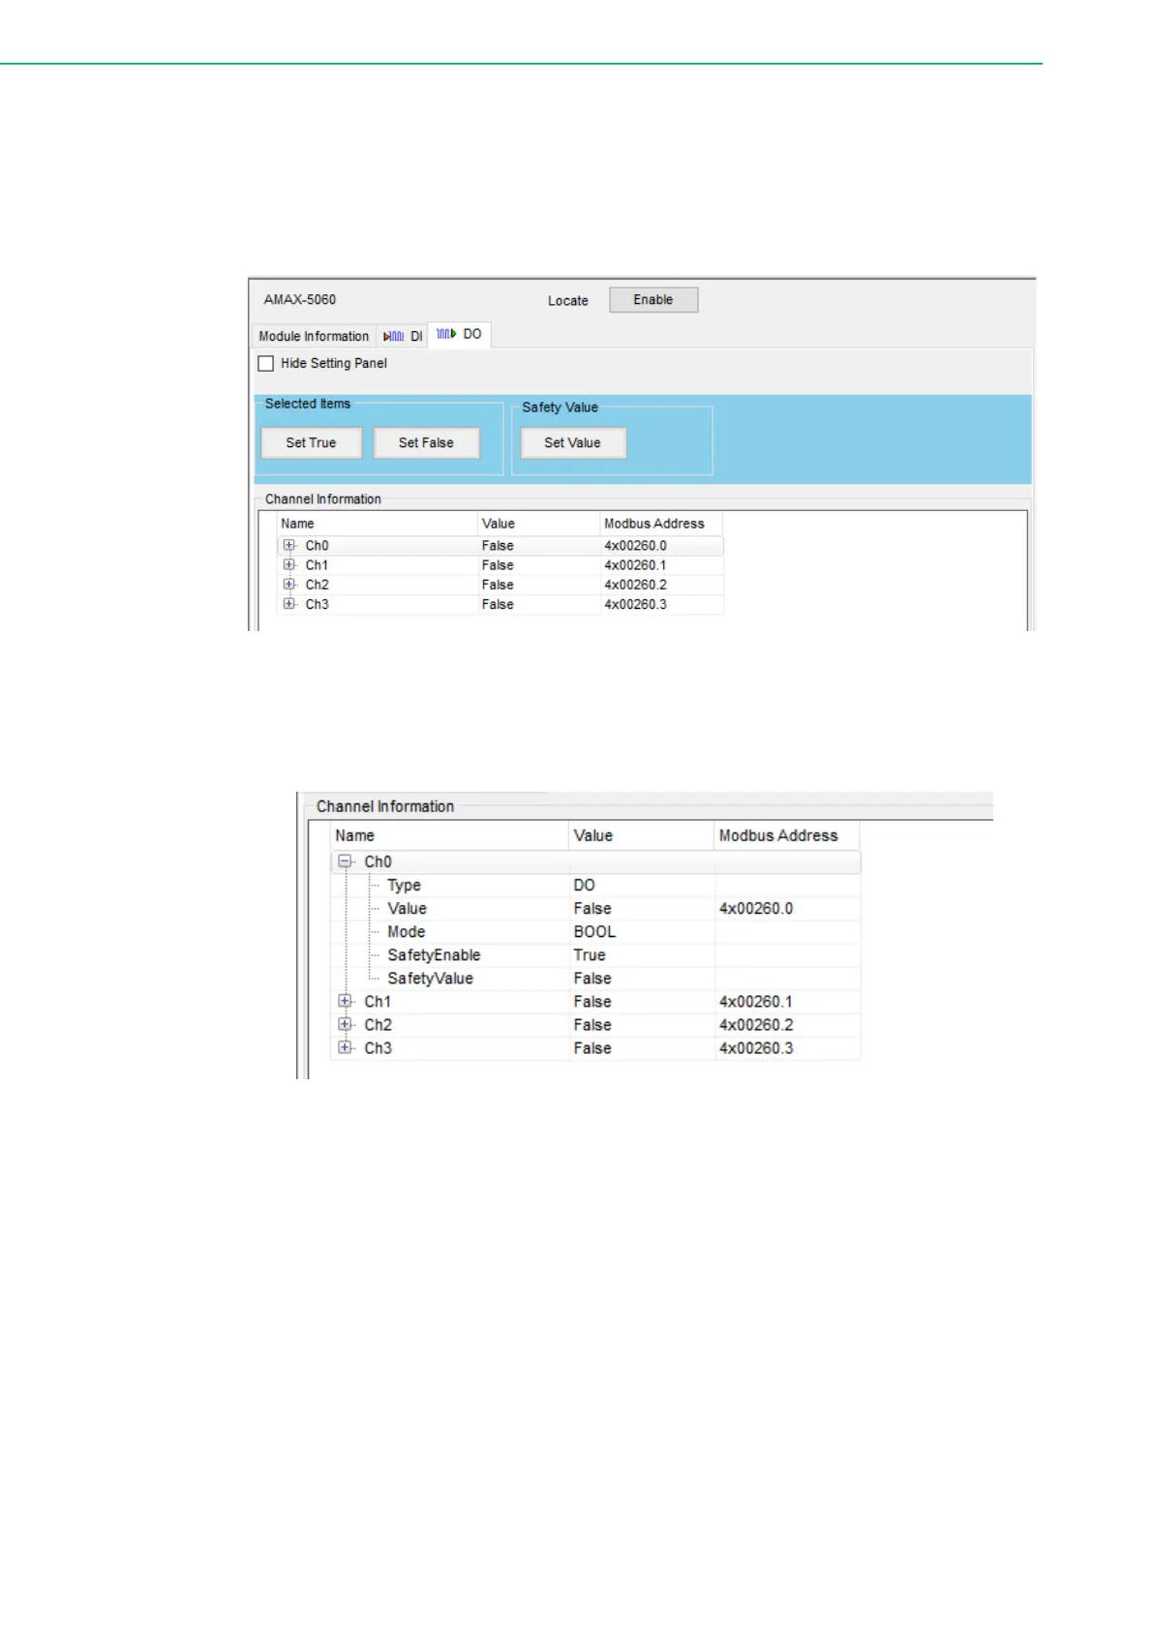Click the Set False button
1153x1630 pixels.
click(426, 443)
